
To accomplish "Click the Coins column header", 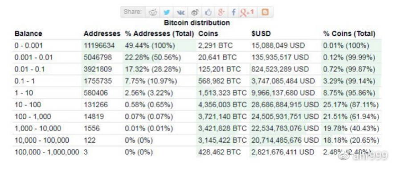I will tap(208, 34).
